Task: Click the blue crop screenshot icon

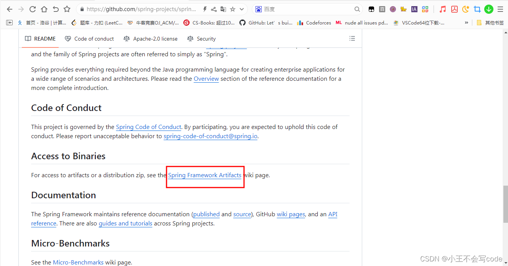Action: pyautogui.click(x=477, y=9)
